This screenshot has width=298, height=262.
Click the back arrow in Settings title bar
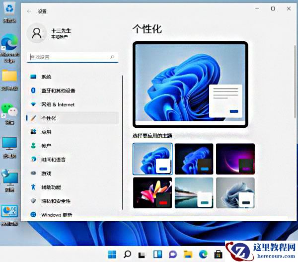coord(29,11)
